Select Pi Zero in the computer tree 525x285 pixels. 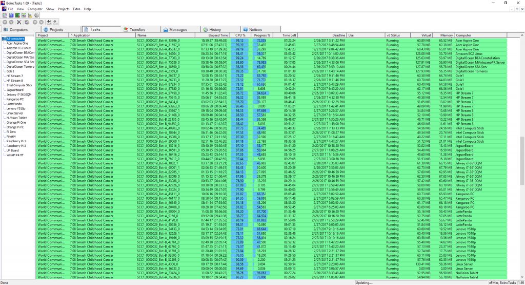[x=11, y=132]
